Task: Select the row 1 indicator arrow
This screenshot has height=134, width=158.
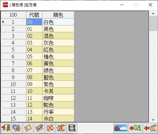Action: point(3,22)
